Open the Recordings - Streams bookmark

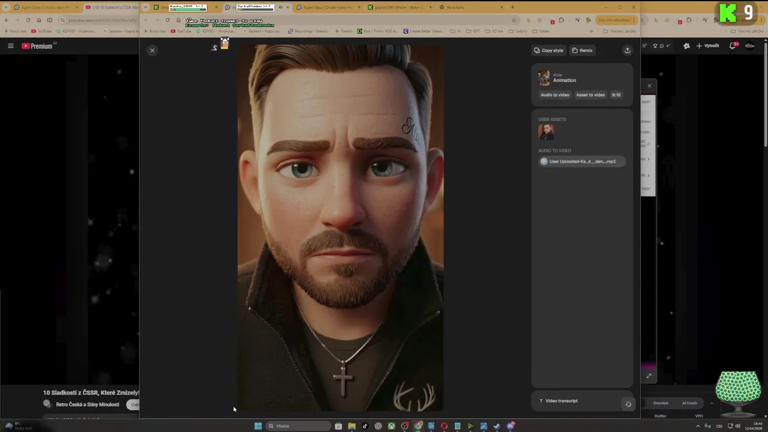pos(308,31)
